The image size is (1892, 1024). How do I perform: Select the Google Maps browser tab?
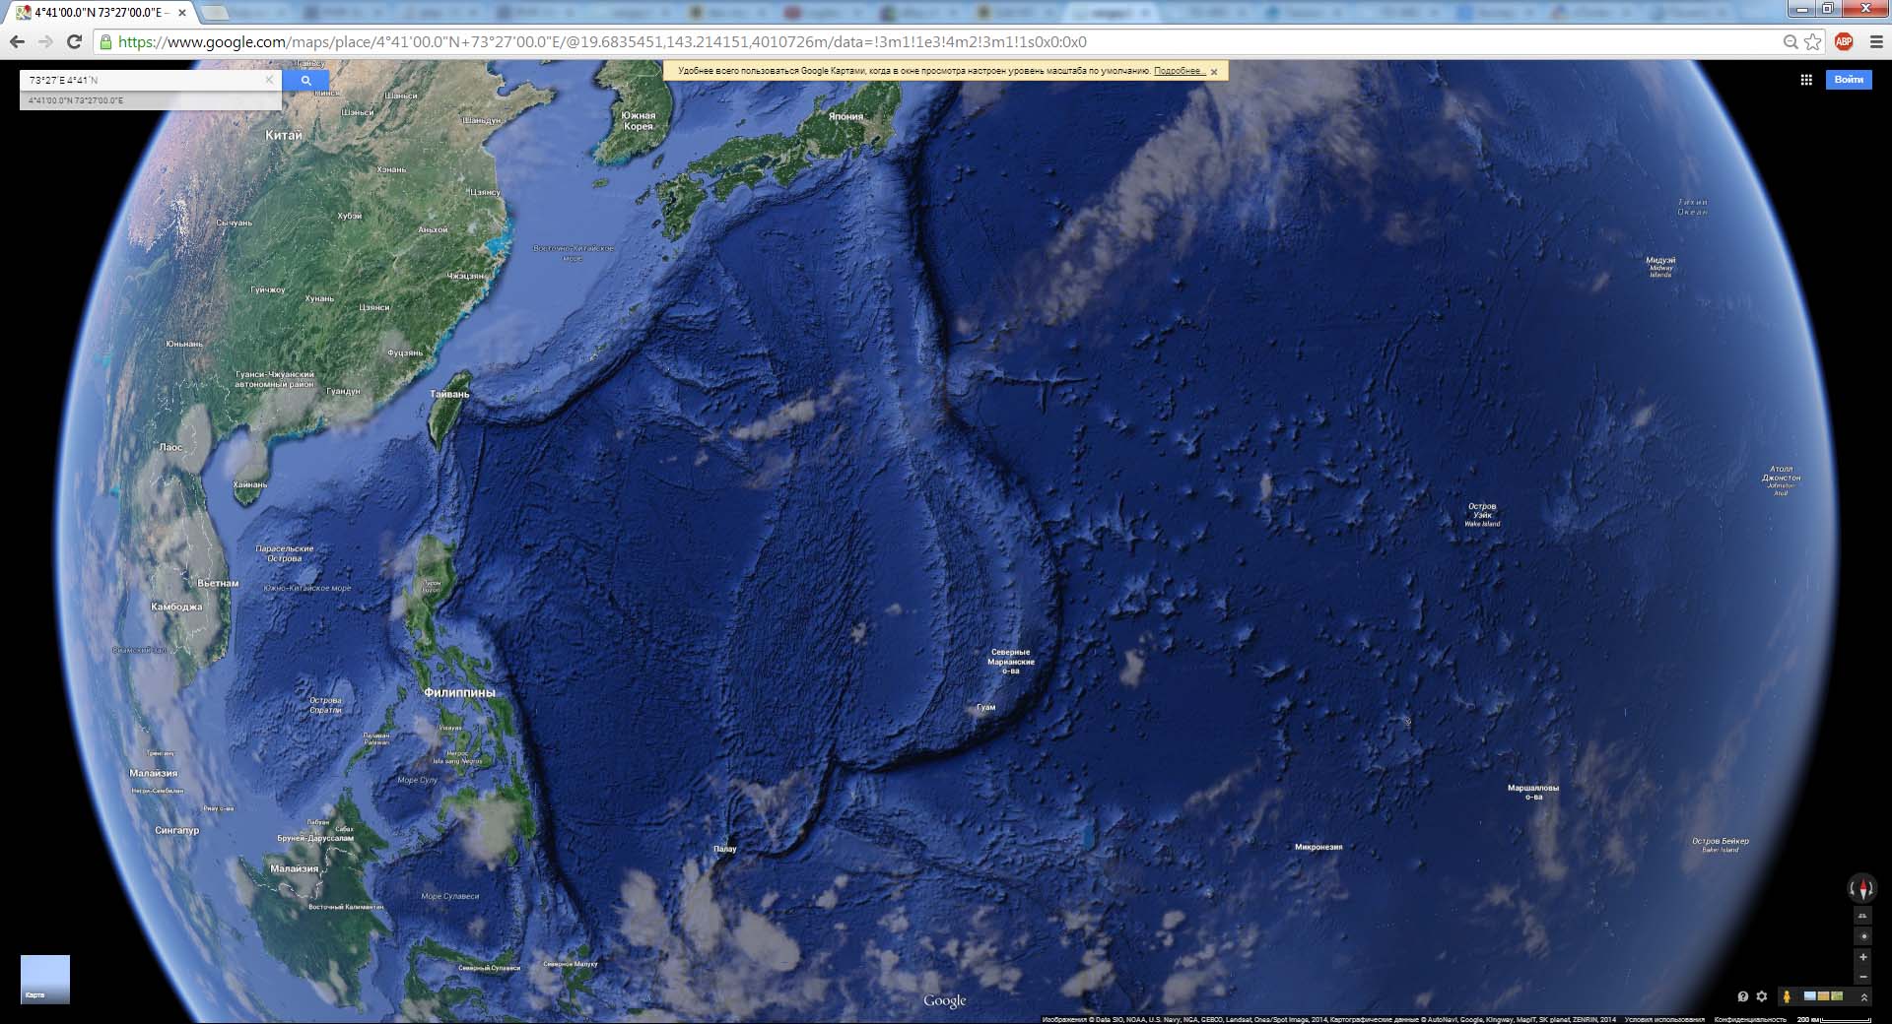99,13
